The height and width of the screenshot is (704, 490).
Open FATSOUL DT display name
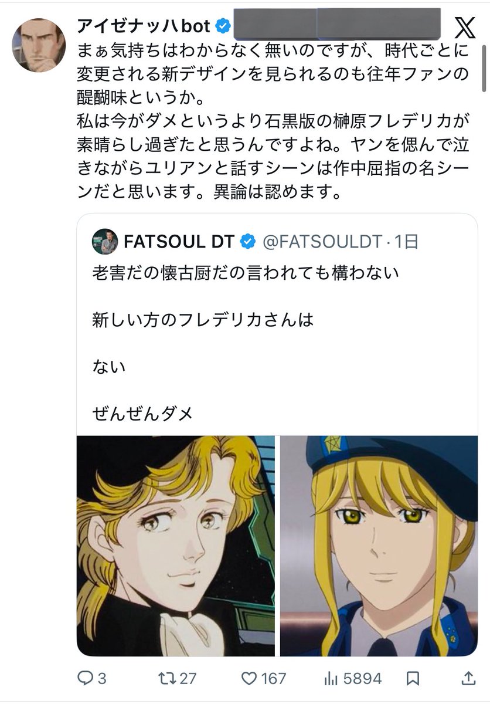(x=179, y=241)
